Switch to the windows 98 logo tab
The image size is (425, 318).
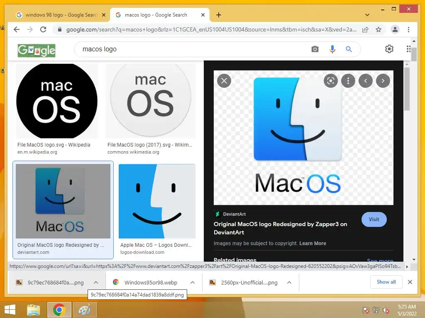tap(61, 15)
